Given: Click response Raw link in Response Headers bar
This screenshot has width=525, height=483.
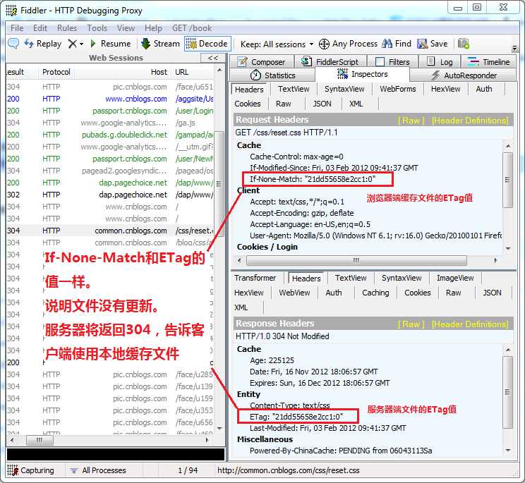Looking at the screenshot, I should (x=411, y=324).
